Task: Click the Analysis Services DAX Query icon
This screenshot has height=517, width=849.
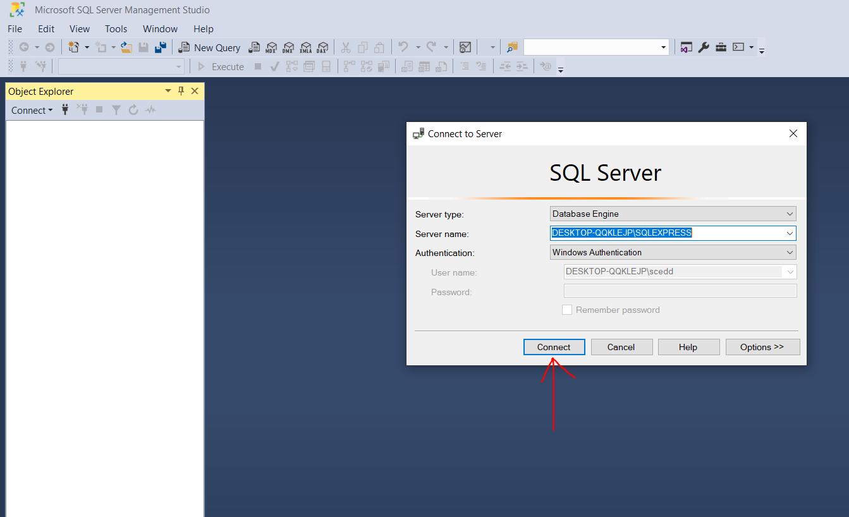Action: pyautogui.click(x=322, y=47)
